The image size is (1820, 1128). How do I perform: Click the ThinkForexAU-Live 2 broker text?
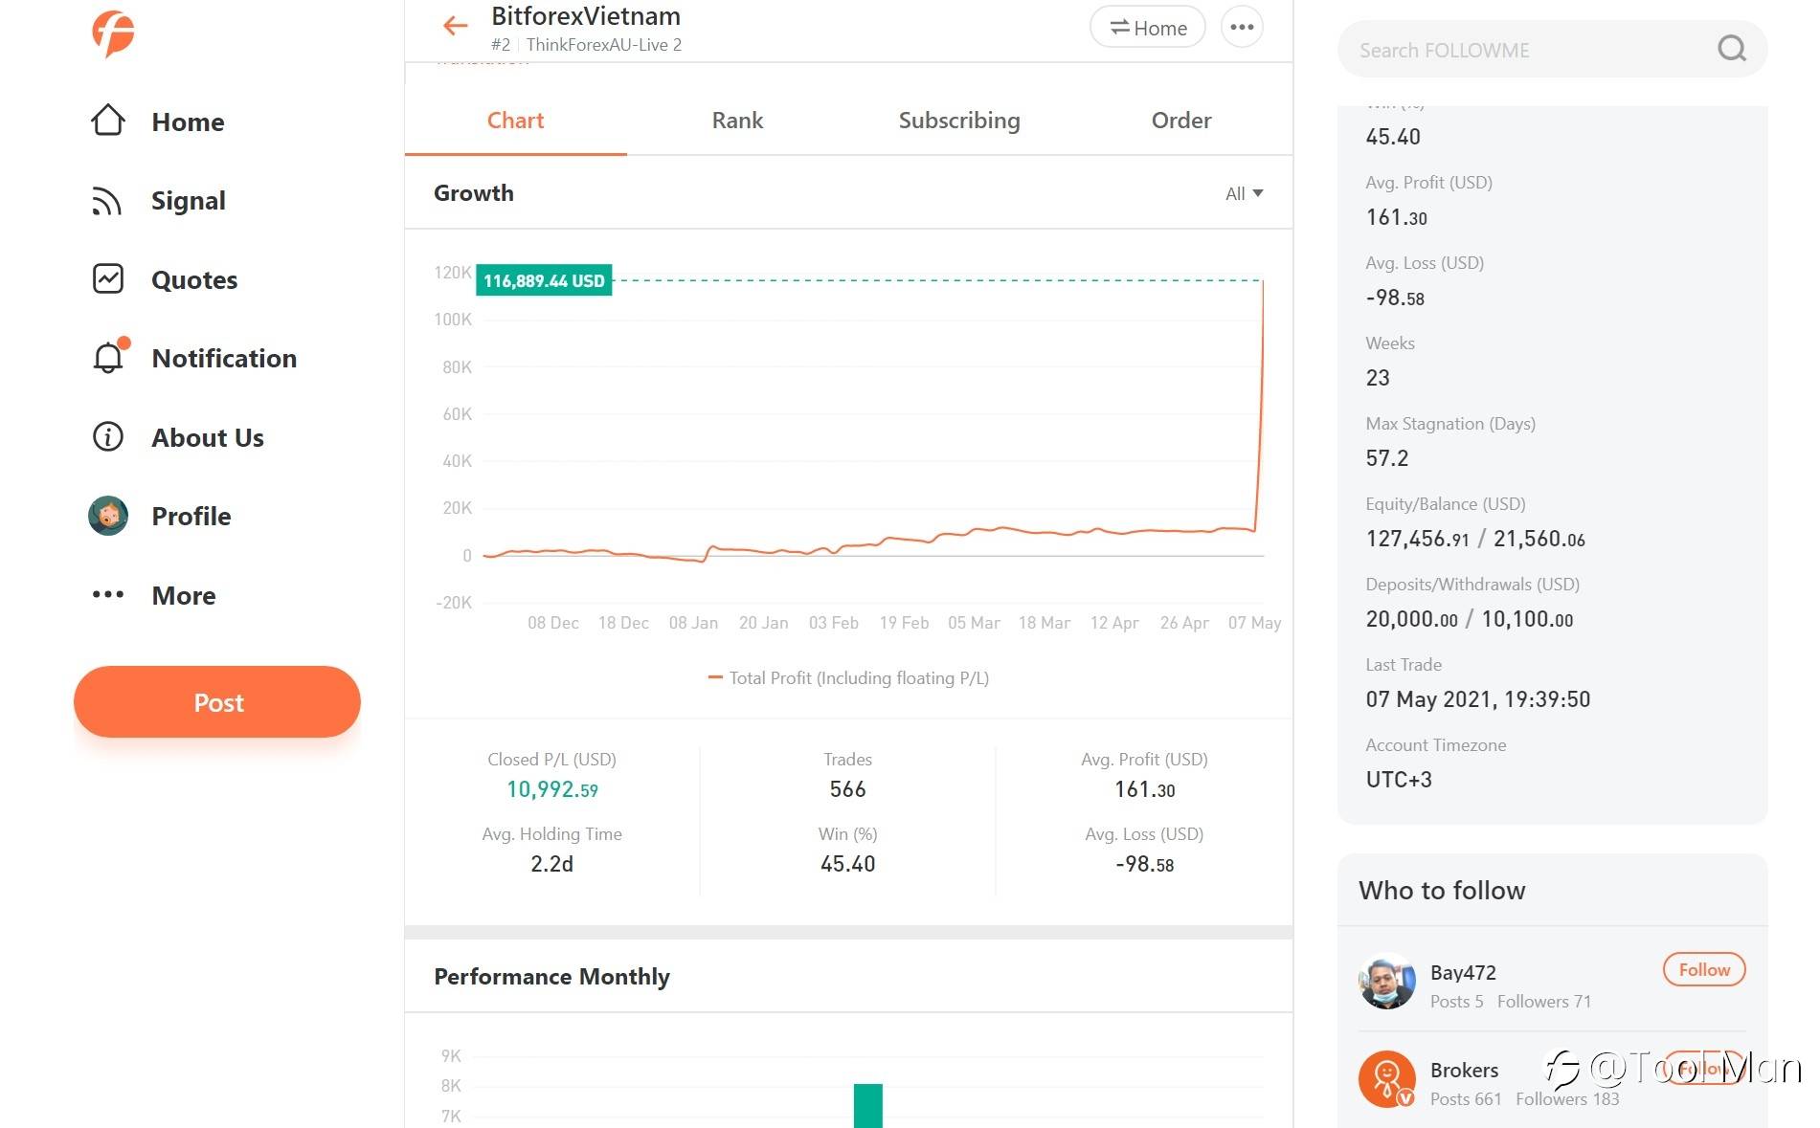[x=604, y=45]
